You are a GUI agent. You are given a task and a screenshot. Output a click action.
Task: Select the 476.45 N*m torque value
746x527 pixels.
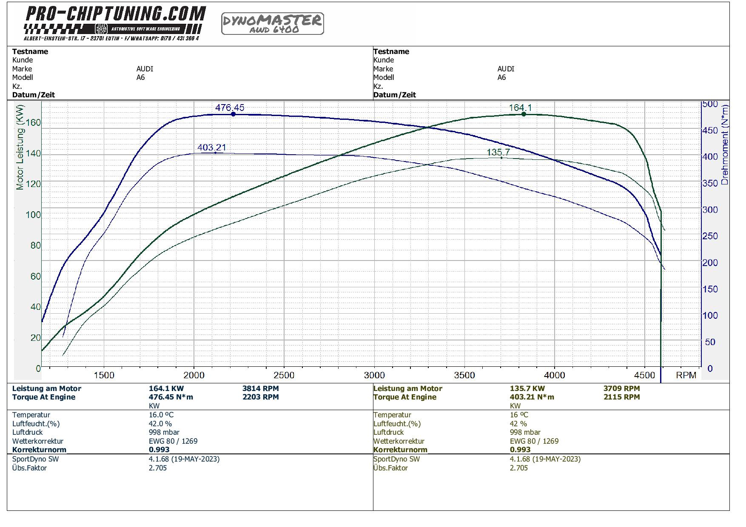click(x=171, y=397)
